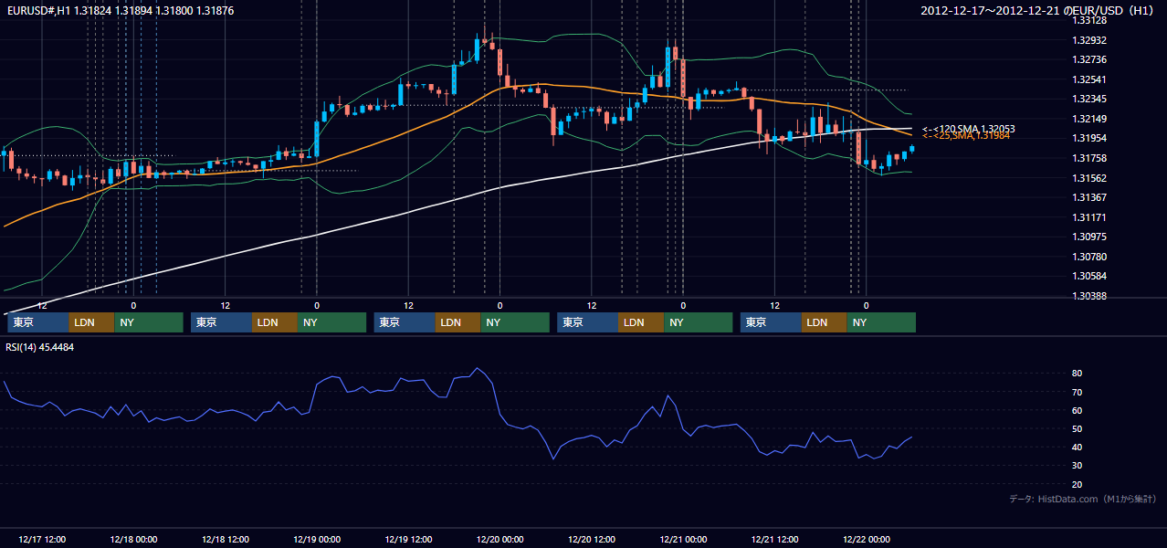Click price axis value 1.31562
The image size is (1167, 548).
[1089, 178]
